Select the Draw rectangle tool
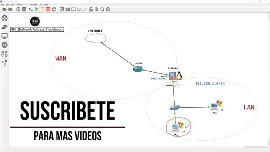 [73, 9]
